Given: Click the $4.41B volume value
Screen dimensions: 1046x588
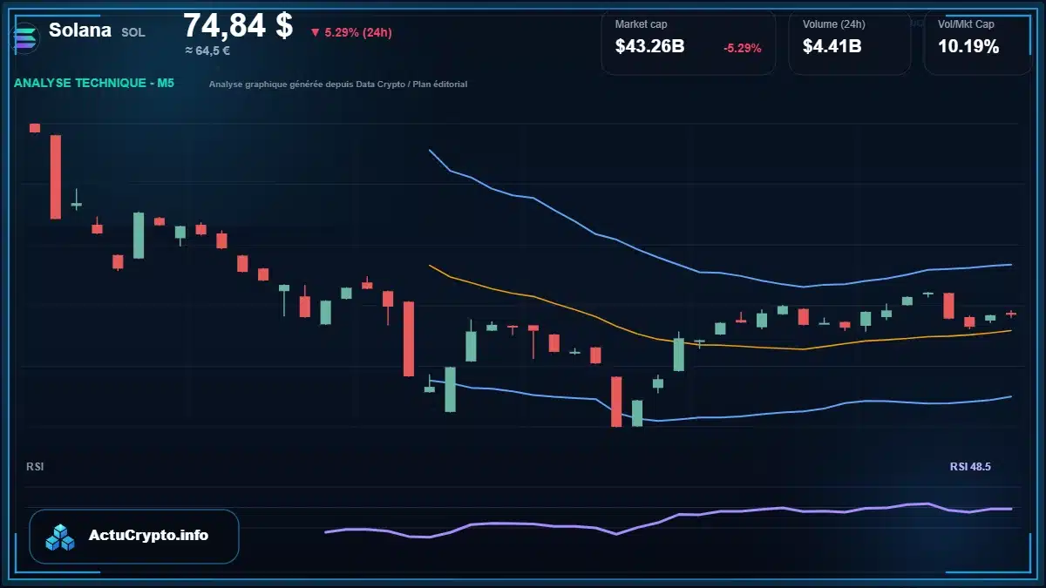Looking at the screenshot, I should [x=832, y=47].
